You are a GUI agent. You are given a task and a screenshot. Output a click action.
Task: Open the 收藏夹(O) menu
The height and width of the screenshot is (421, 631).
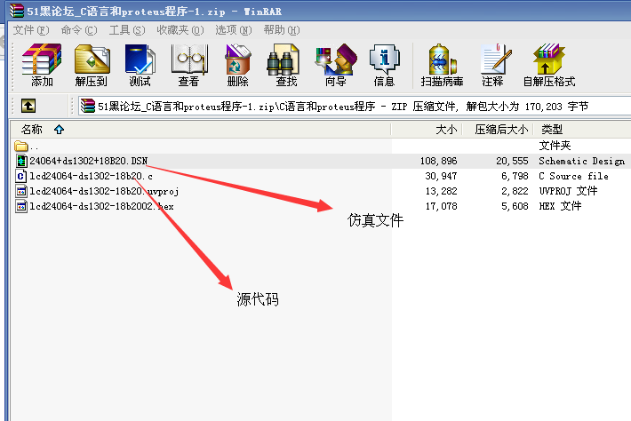(180, 30)
